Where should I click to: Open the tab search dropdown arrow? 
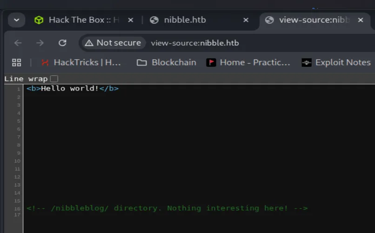pos(17,20)
